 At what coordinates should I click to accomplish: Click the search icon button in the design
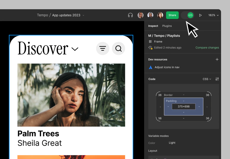coord(118,48)
